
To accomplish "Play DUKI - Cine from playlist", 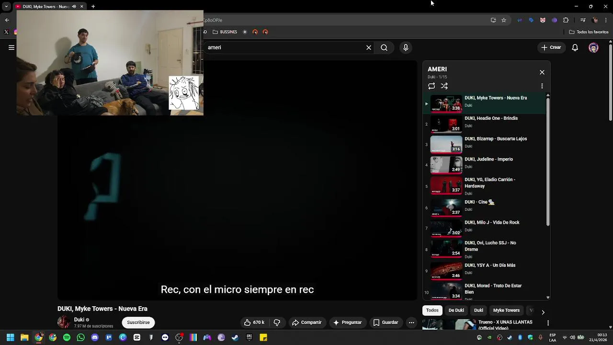I will [x=485, y=208].
